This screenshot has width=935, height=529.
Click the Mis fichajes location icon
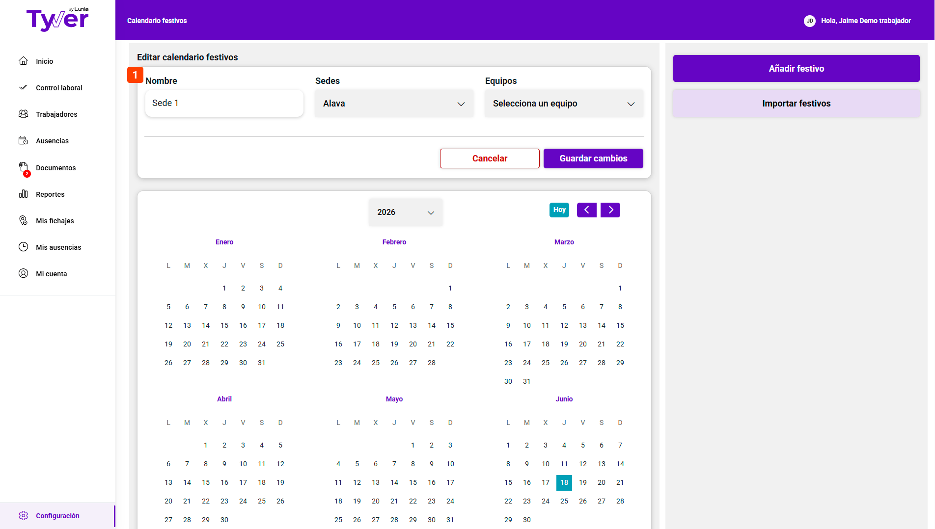pyautogui.click(x=23, y=220)
